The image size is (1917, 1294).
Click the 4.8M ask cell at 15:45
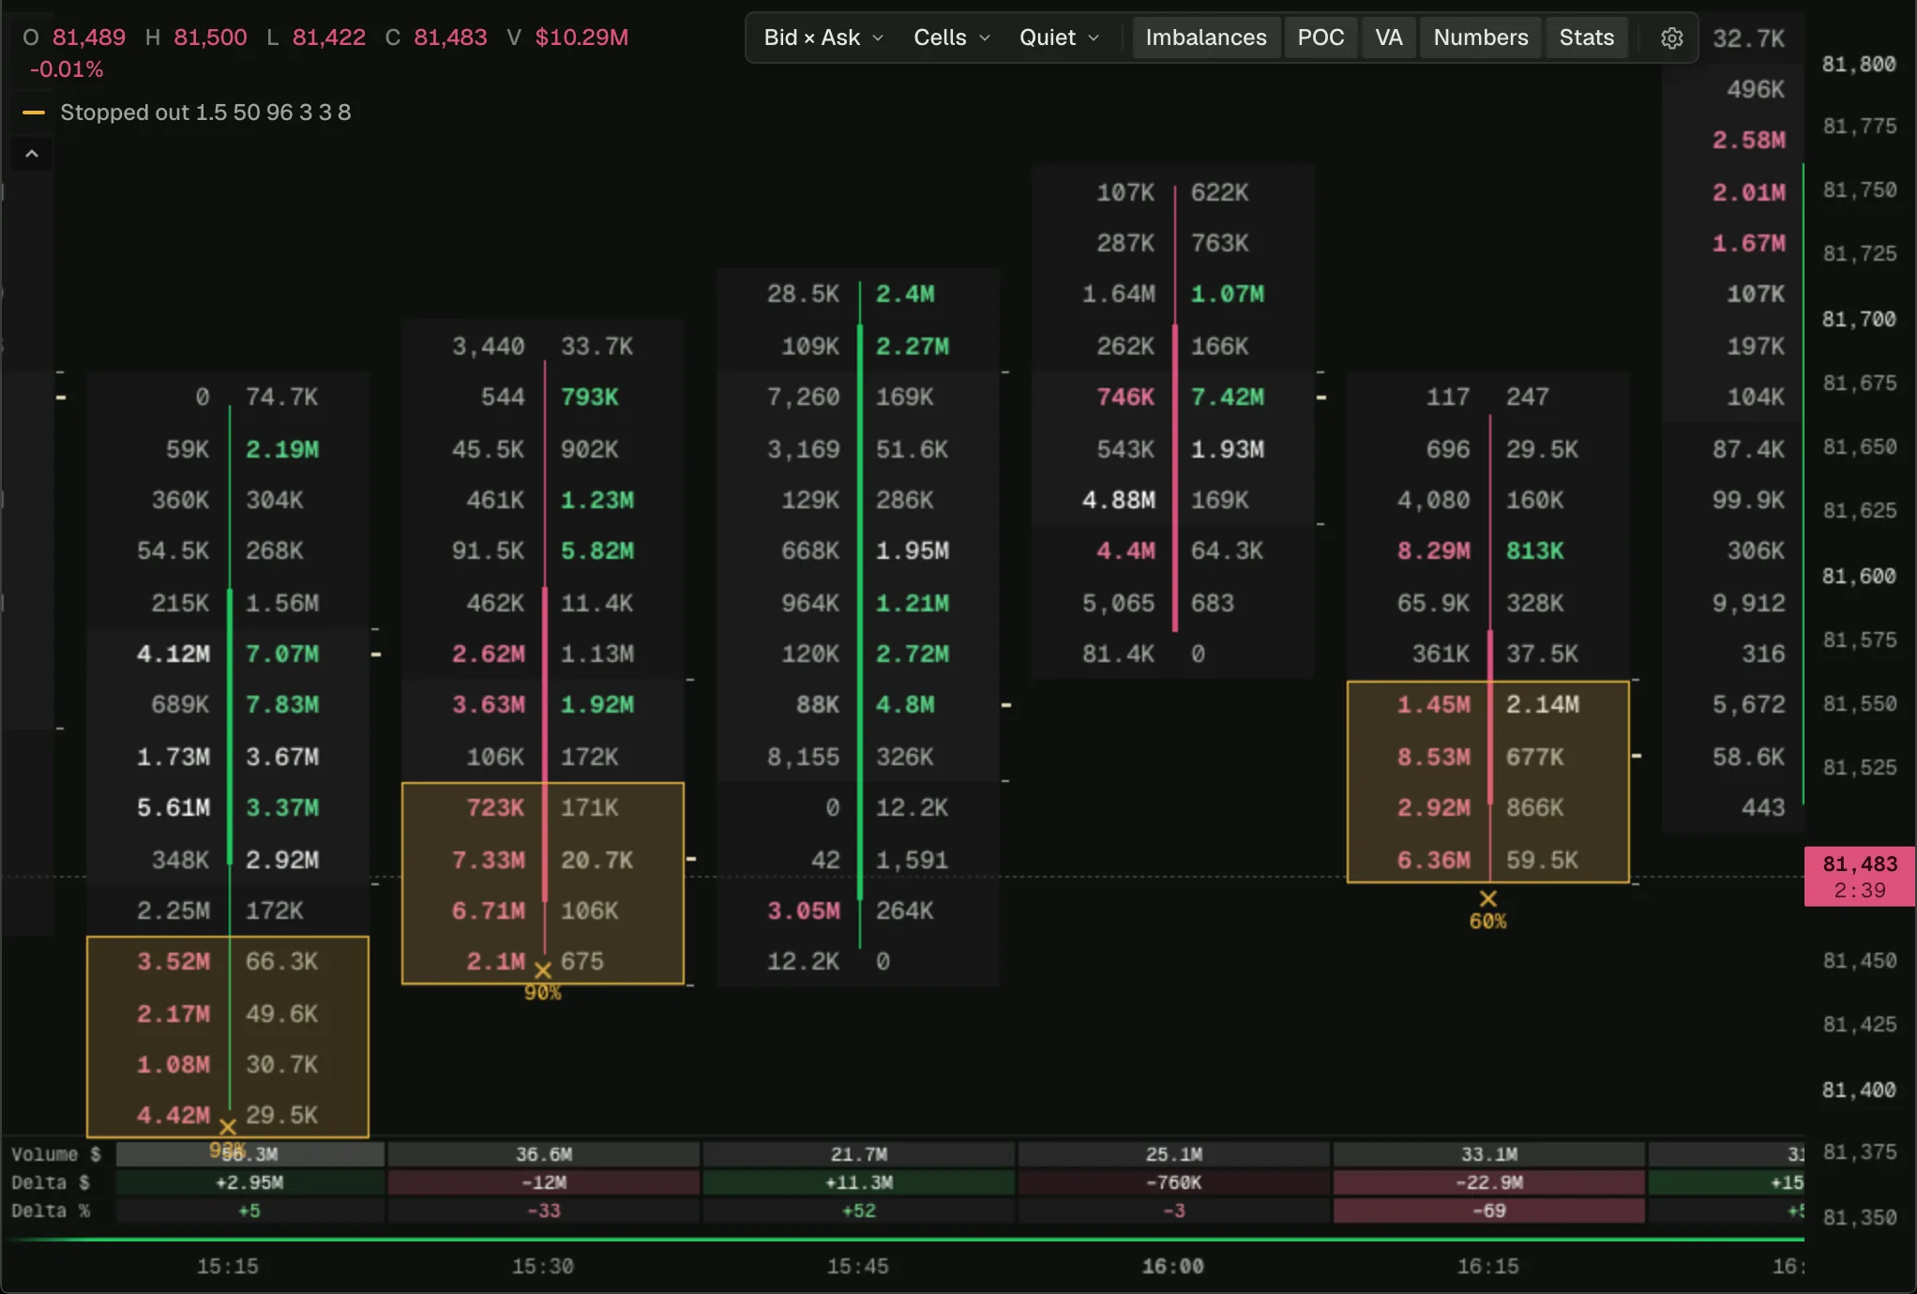click(x=904, y=705)
